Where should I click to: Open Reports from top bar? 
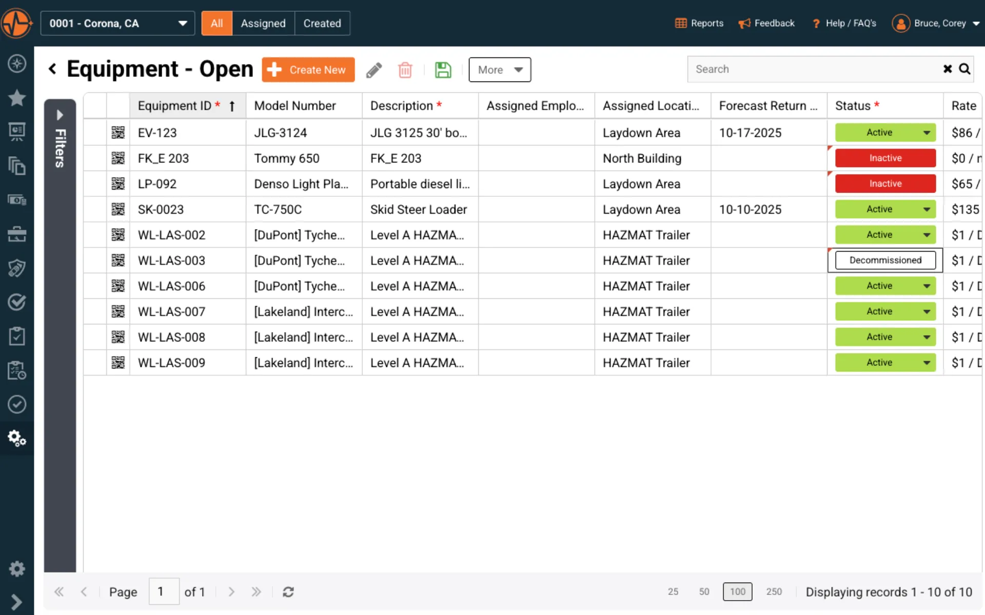pos(699,23)
